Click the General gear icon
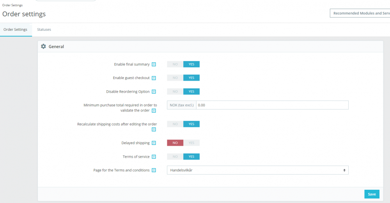Screen dimensions: 390x203 tap(44, 46)
